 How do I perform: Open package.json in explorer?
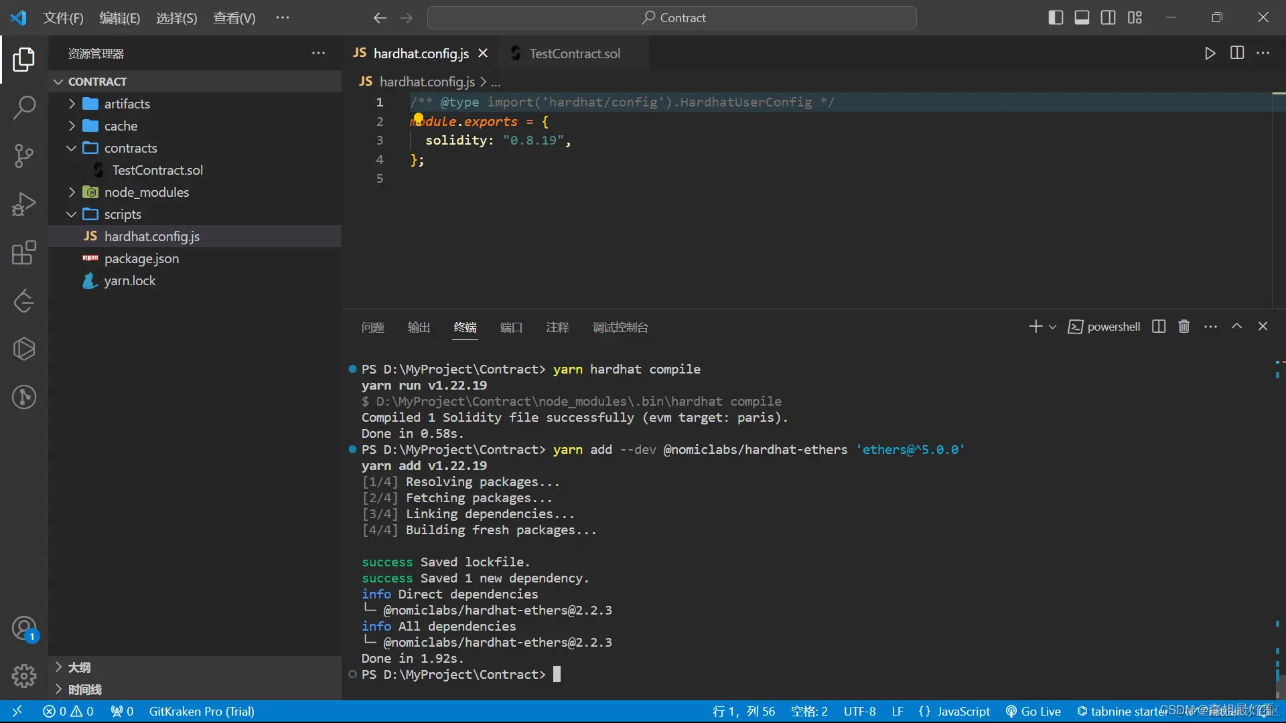(141, 259)
